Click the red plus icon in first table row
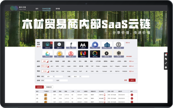 point(132,95)
